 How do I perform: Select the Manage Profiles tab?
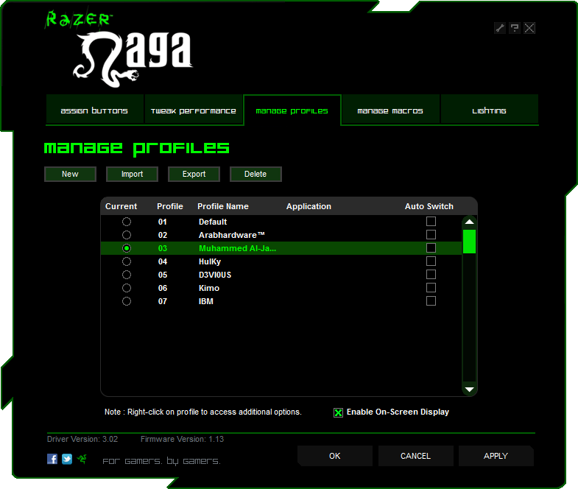[292, 110]
